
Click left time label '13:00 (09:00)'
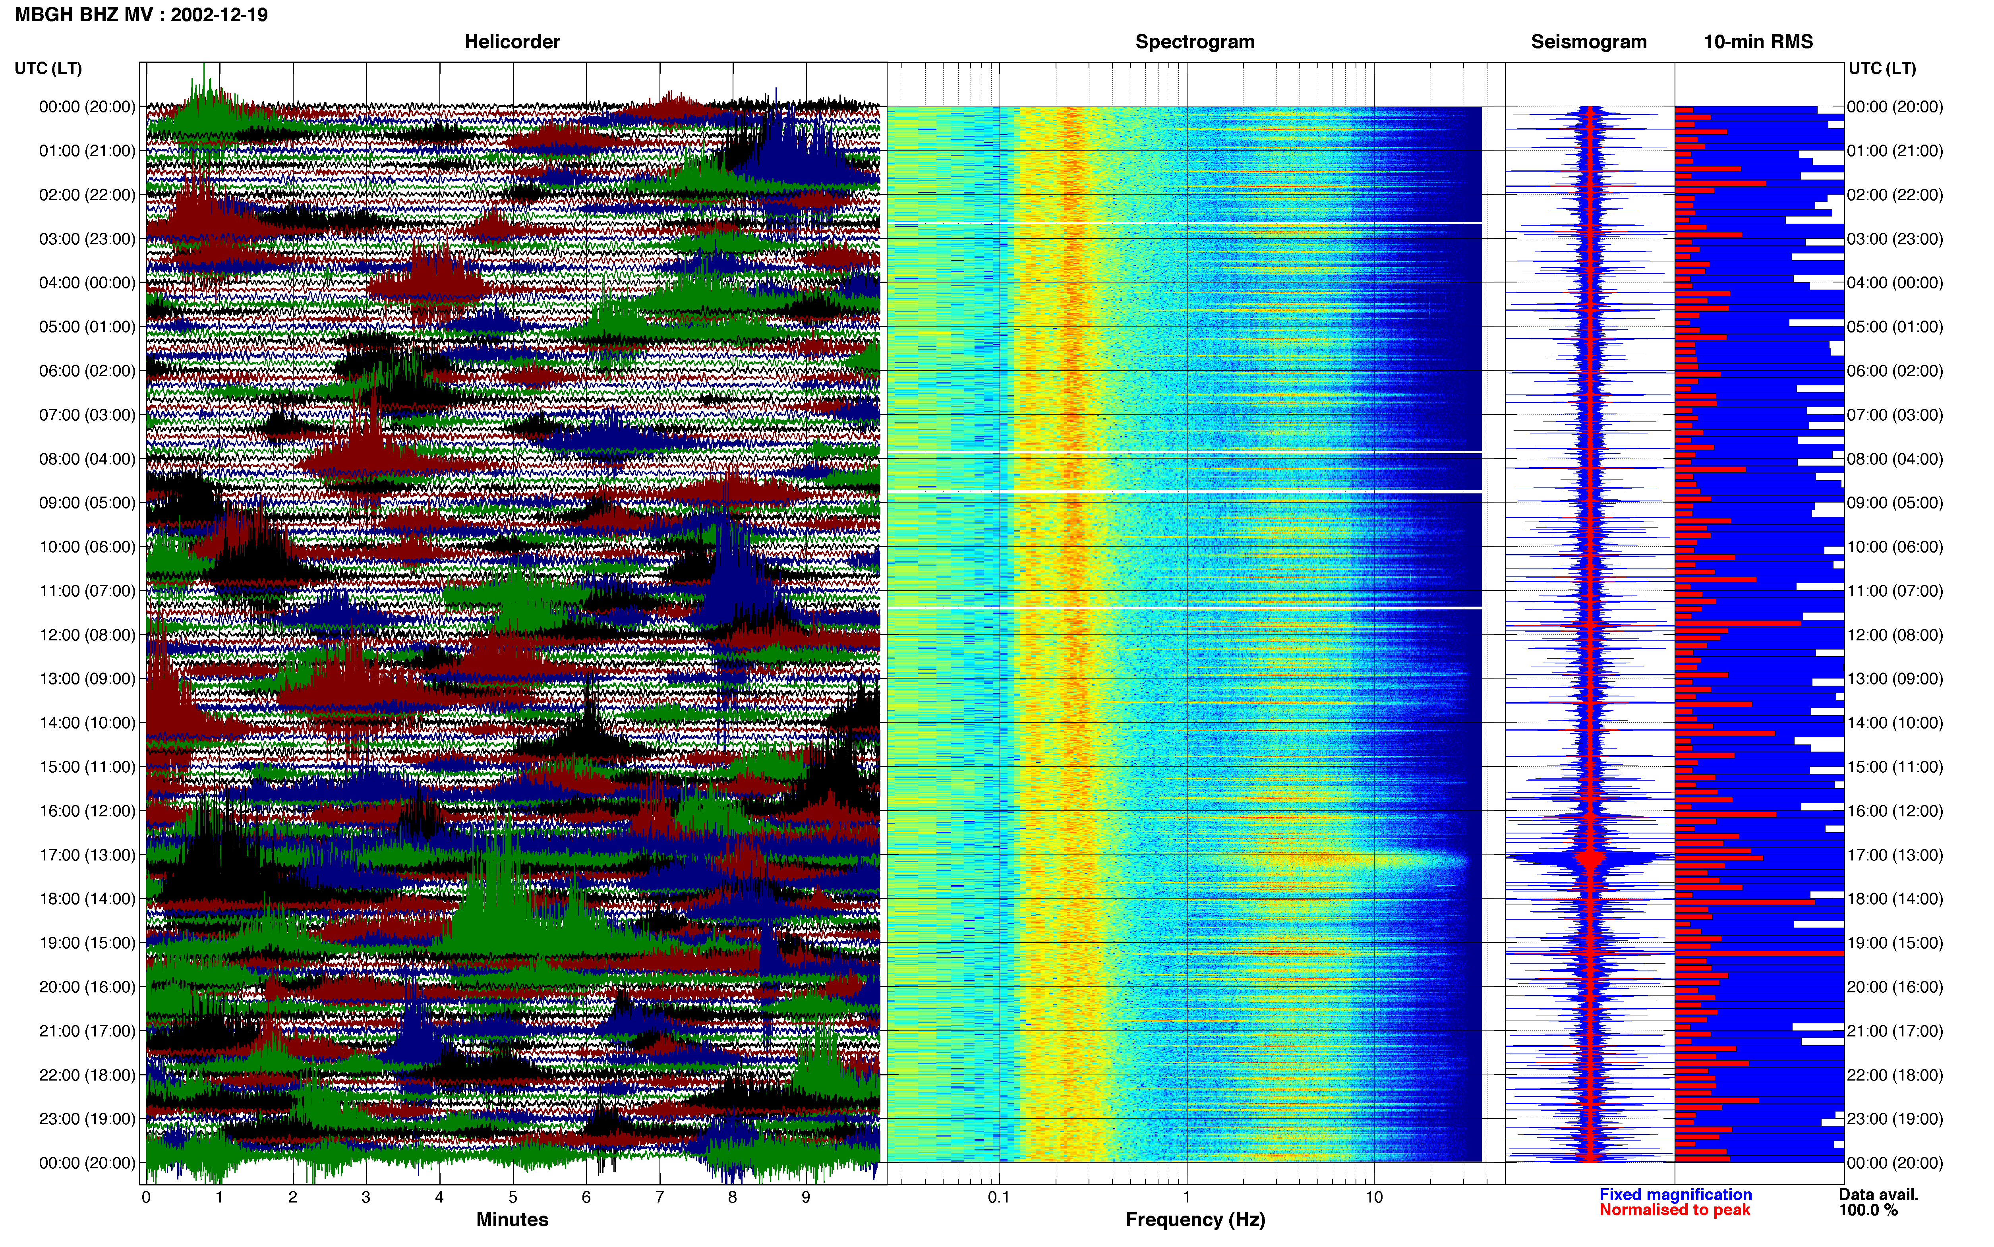tap(87, 679)
